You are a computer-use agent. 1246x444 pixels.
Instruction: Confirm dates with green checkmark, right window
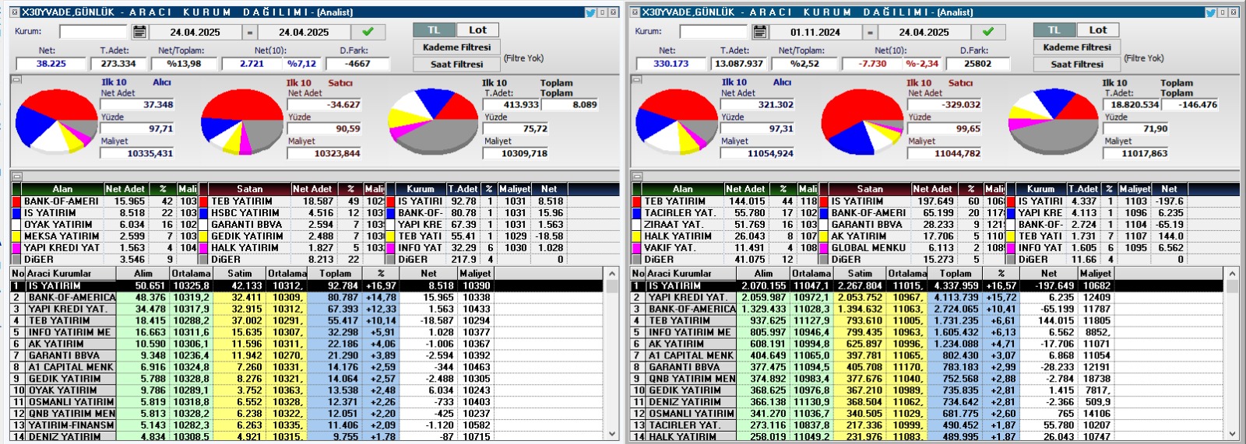(987, 32)
